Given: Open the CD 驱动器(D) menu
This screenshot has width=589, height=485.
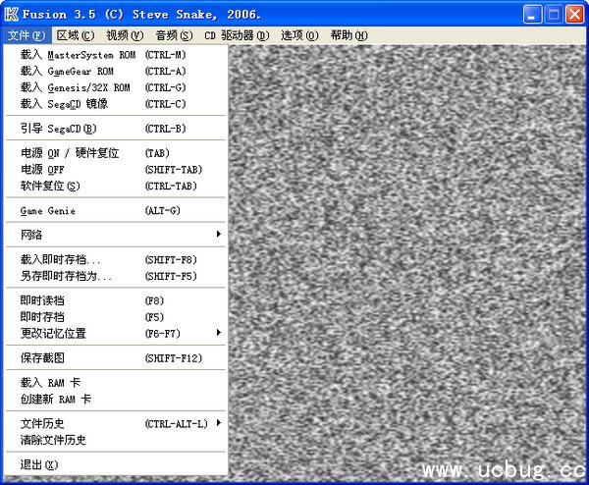Looking at the screenshot, I should [237, 35].
